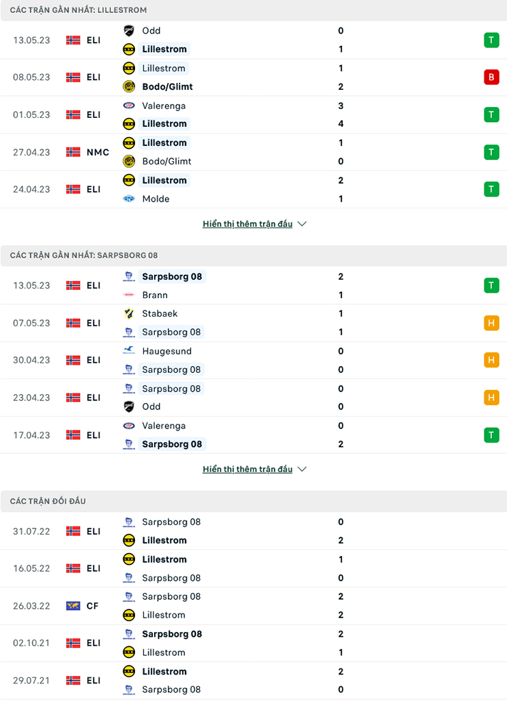
Task: Toggle the yellow H badge for Stabaek vs Sarpsborg
Action: click(491, 323)
